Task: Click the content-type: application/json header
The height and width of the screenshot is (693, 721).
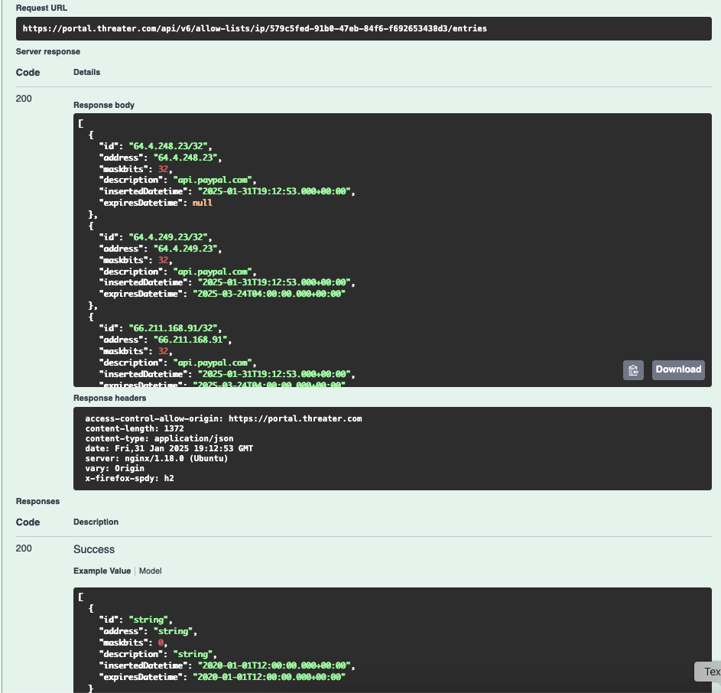Action: pos(159,438)
